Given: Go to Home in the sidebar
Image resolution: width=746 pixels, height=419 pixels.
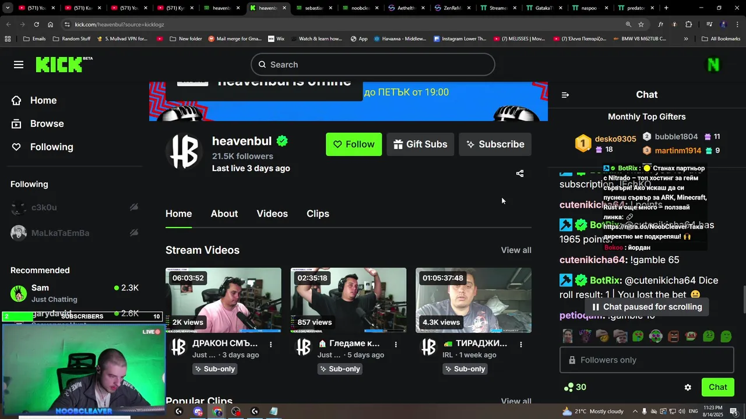Looking at the screenshot, I should pos(34,100).
